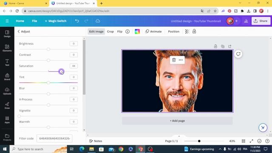Screen dimensions: 272x153
Task: Click the Tint slider handle
Action: click(48, 83)
